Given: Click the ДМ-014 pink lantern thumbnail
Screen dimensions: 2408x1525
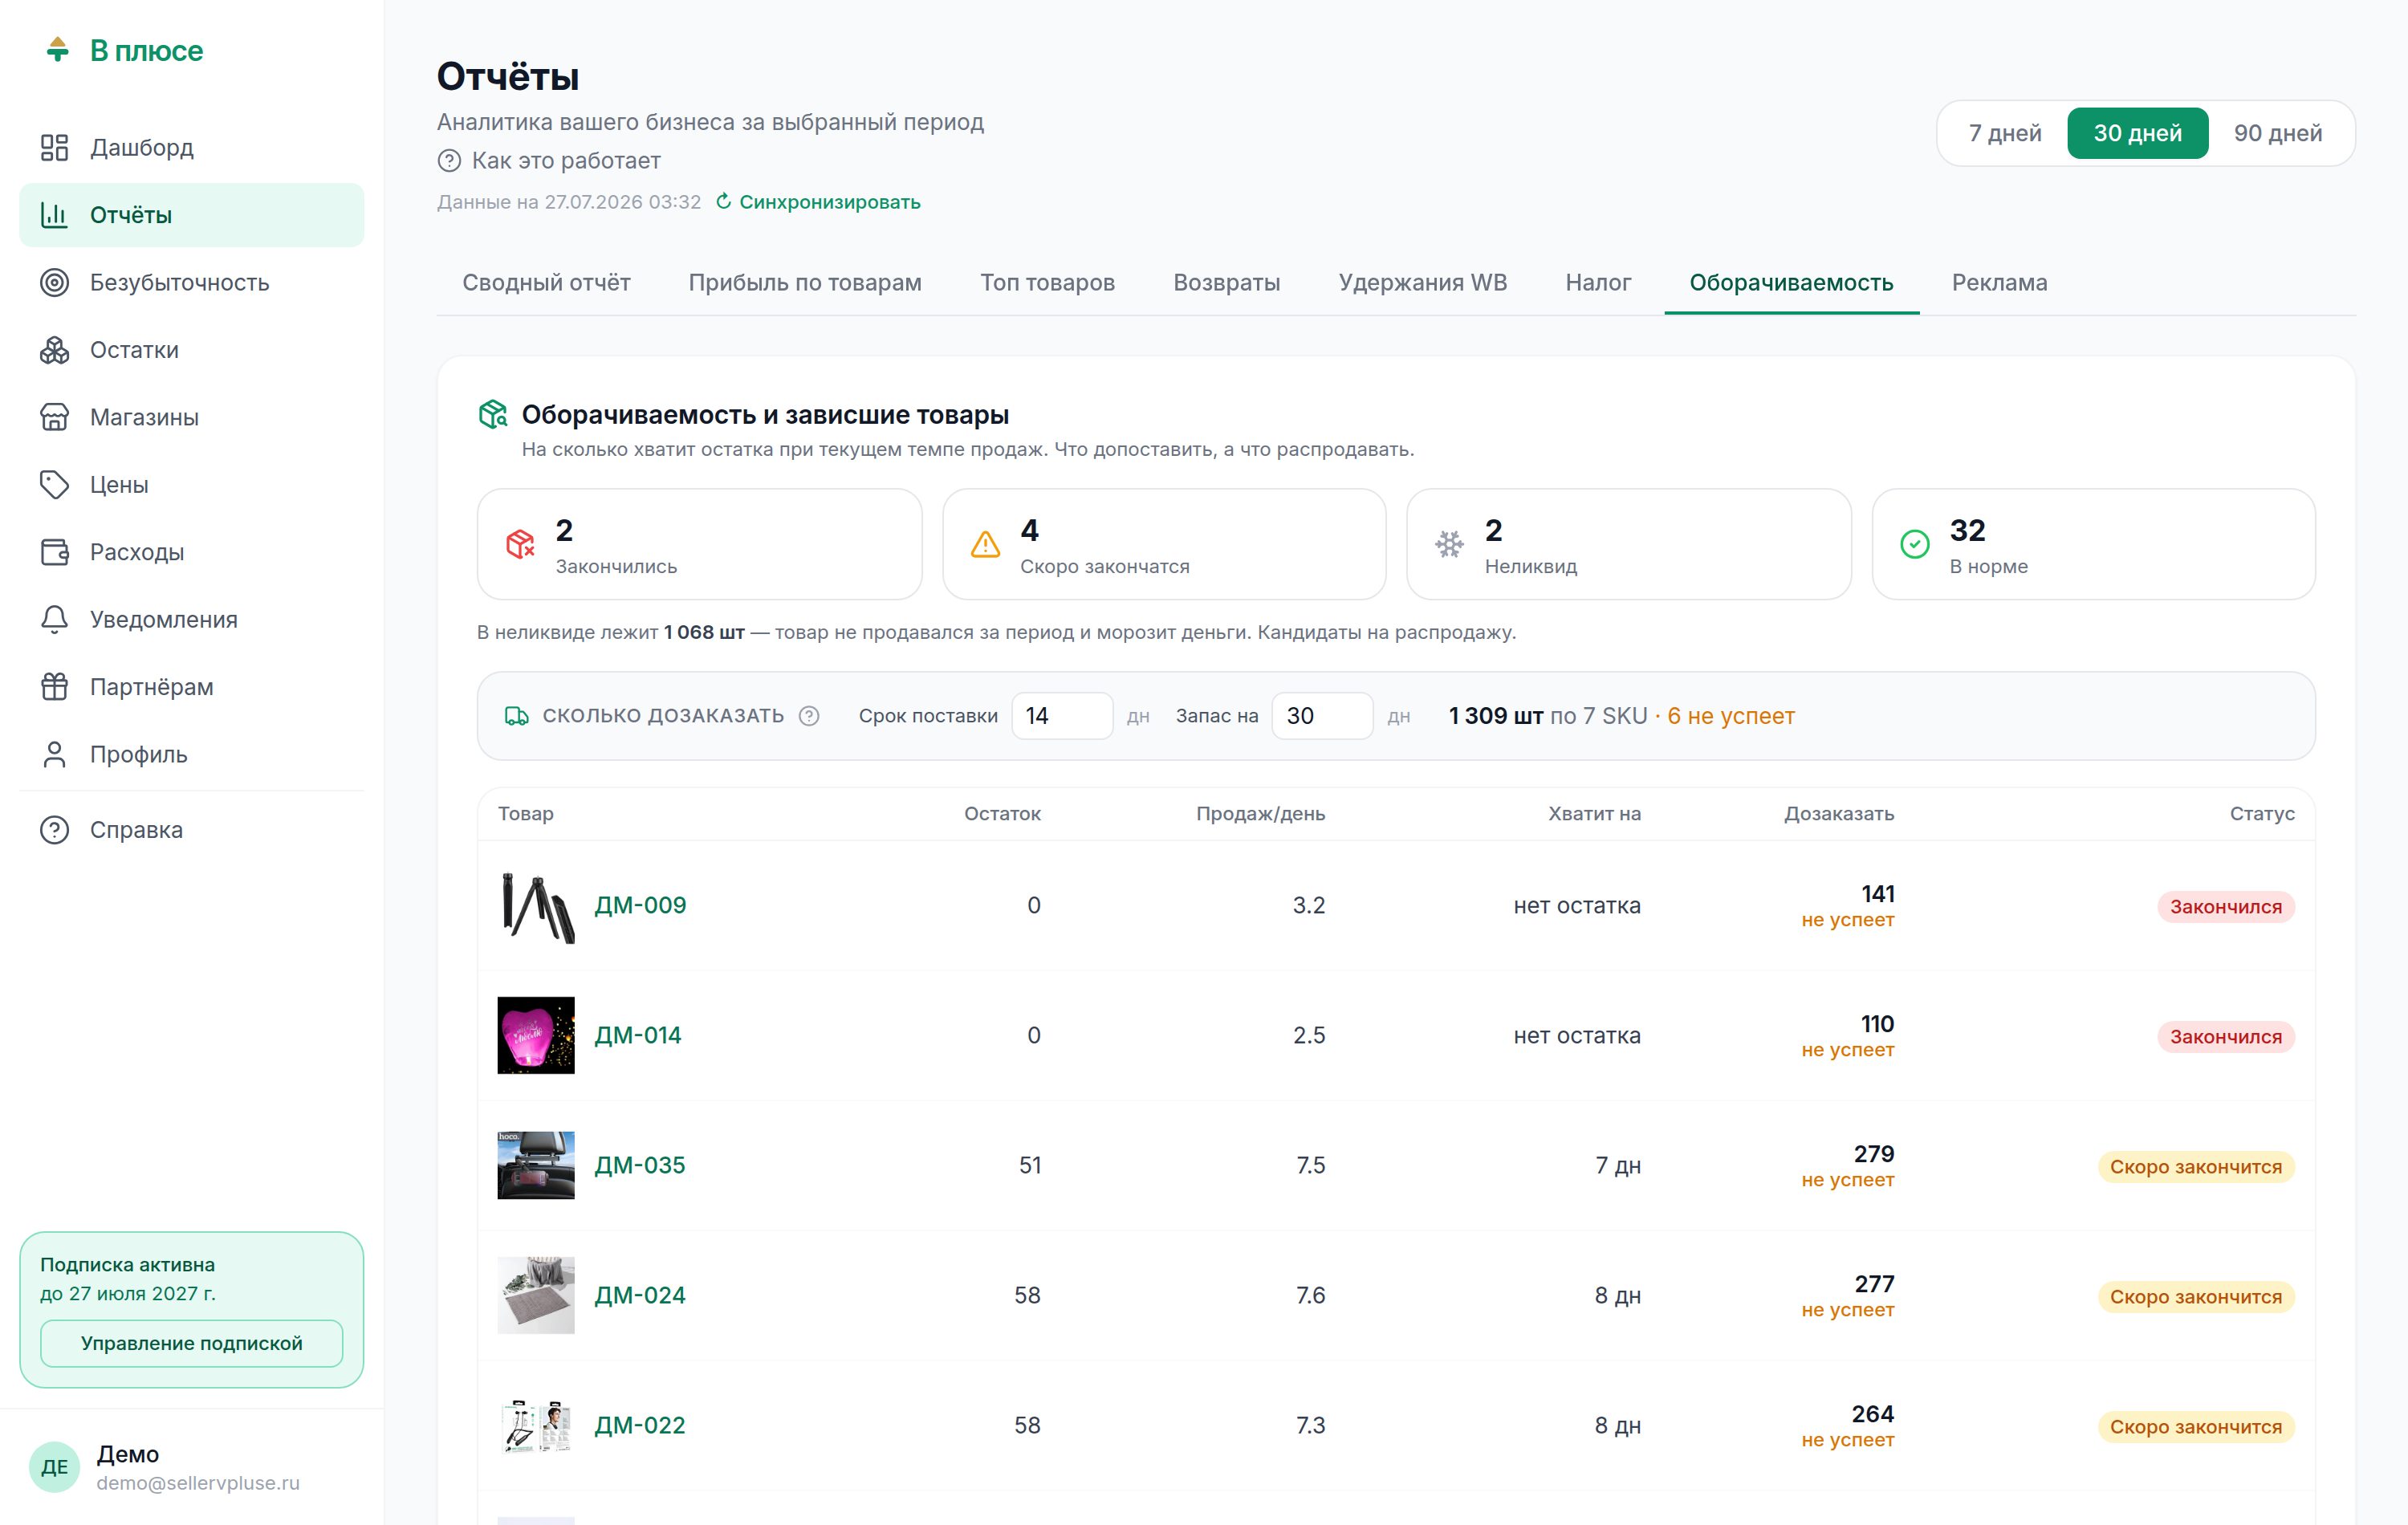Looking at the screenshot, I should 536,1035.
